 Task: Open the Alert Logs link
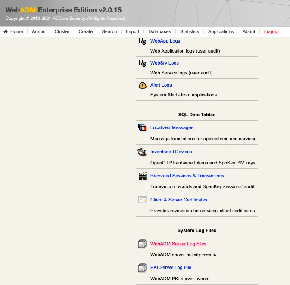[161, 85]
